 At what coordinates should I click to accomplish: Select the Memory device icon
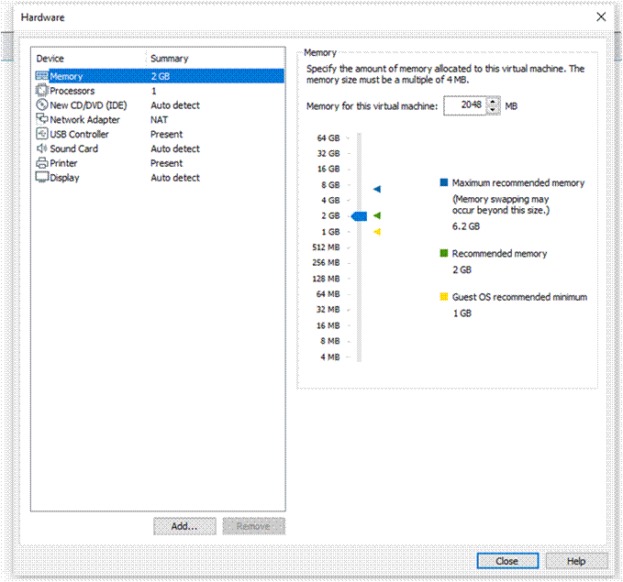[x=41, y=76]
